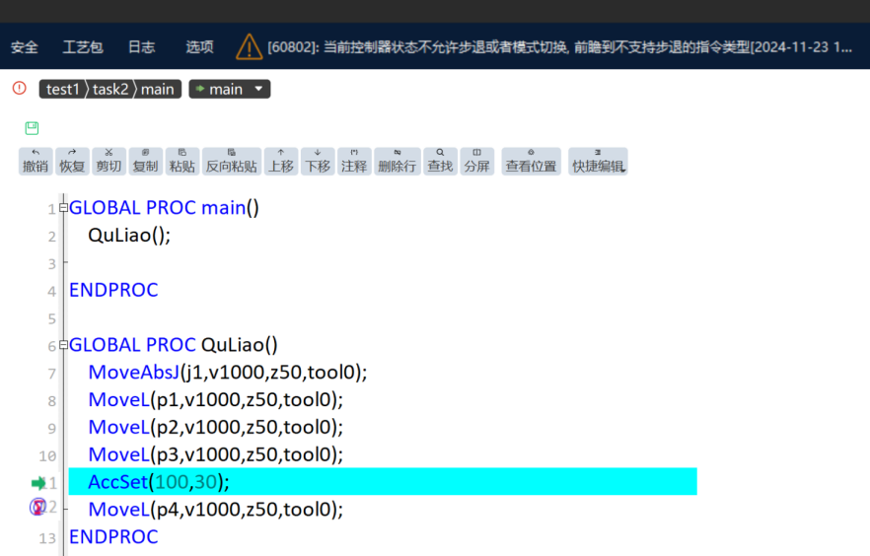Open the 安全 menu
The height and width of the screenshot is (556, 870).
click(25, 47)
